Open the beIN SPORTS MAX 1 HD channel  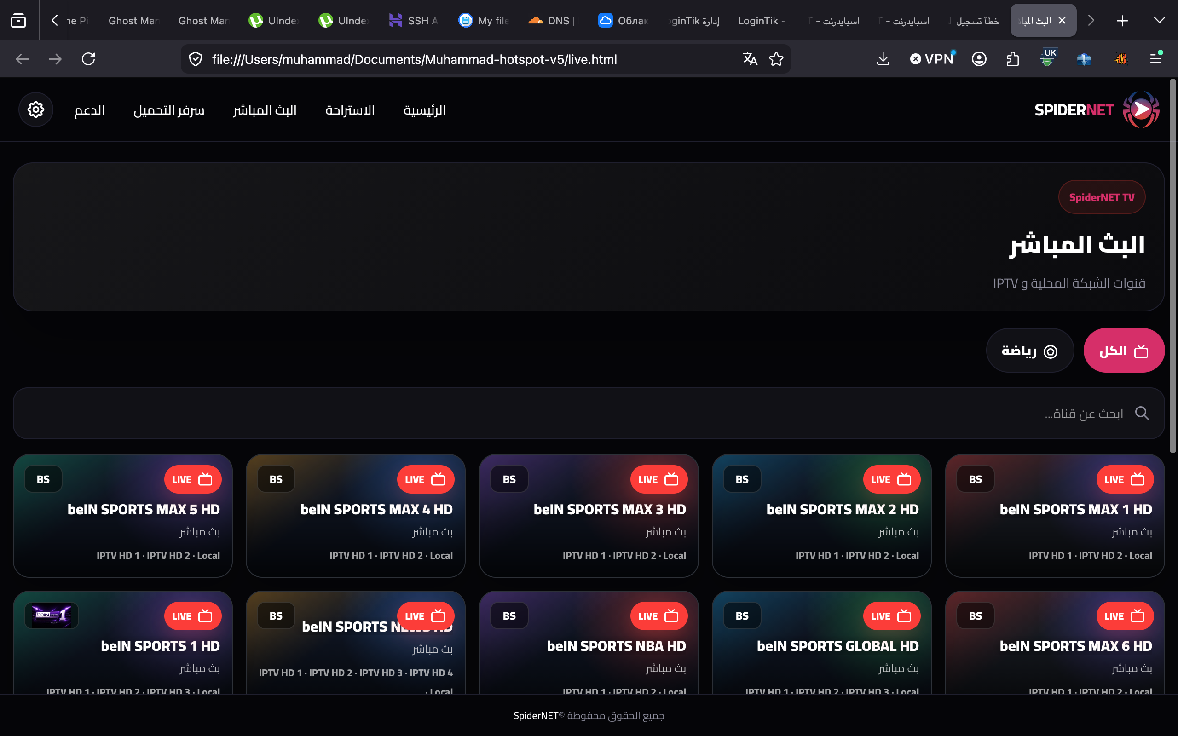tap(1054, 516)
